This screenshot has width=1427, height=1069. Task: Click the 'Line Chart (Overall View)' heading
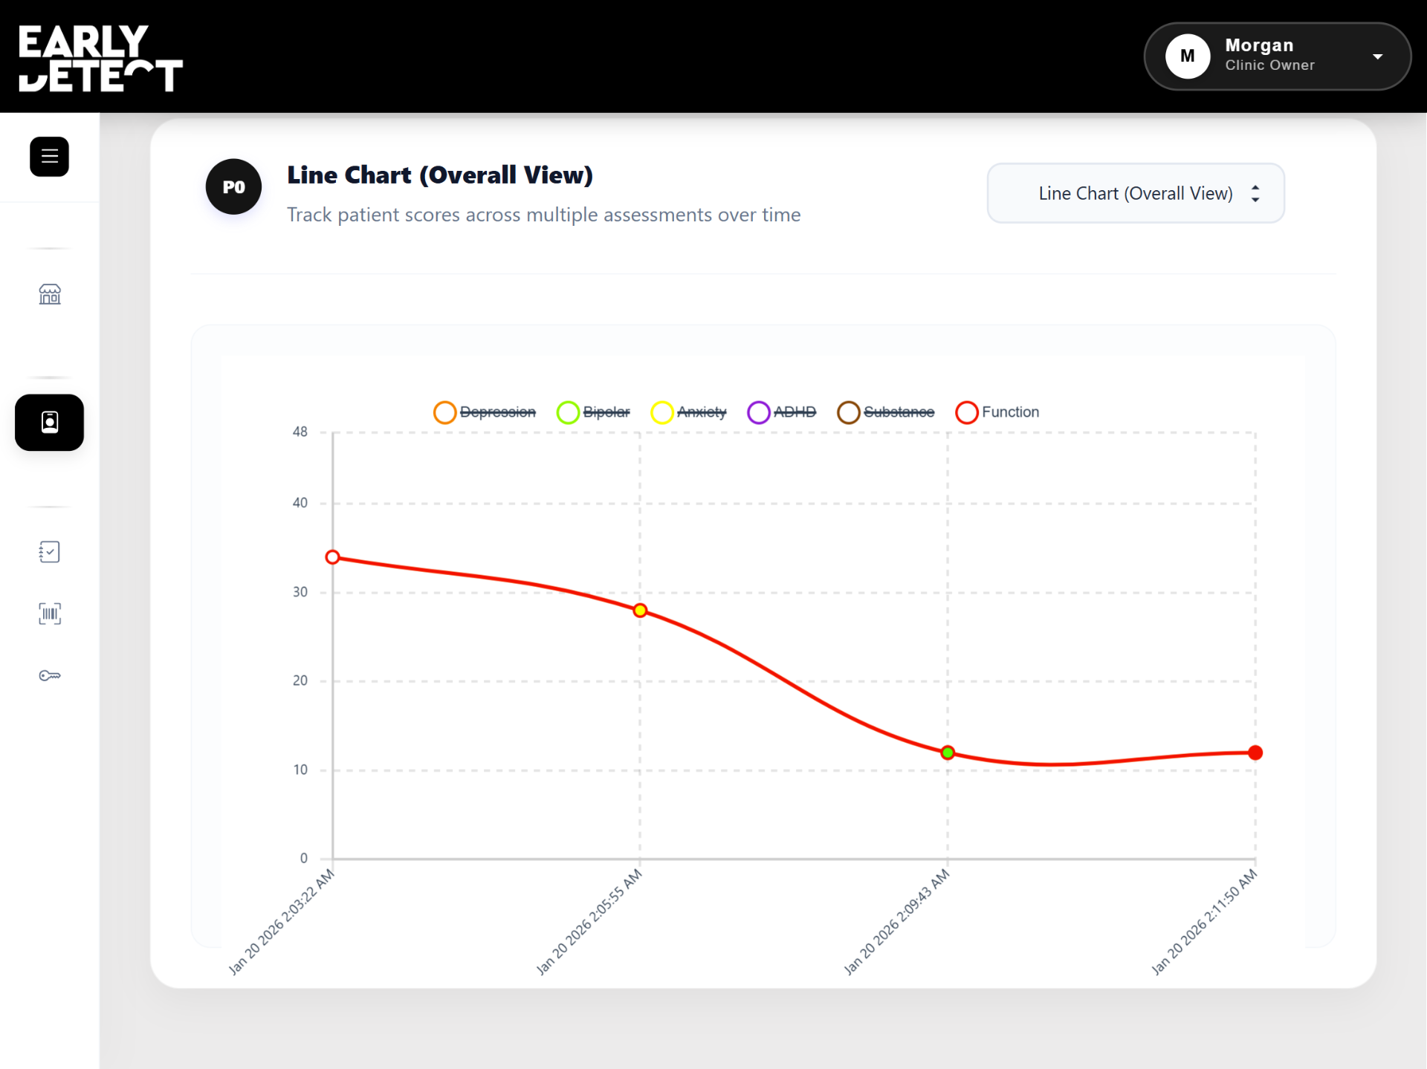pyautogui.click(x=440, y=175)
